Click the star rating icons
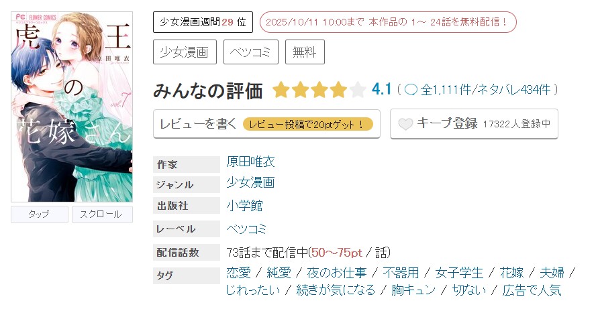Image resolution: width=598 pixels, height=313 pixels. pyautogui.click(x=319, y=89)
